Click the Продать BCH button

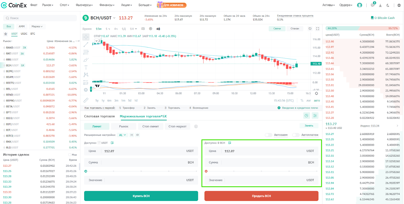point(261,196)
